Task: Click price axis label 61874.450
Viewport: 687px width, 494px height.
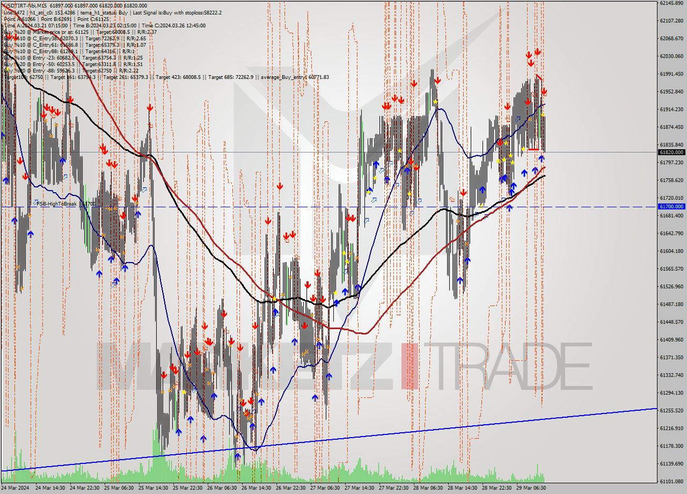Action: [673, 127]
